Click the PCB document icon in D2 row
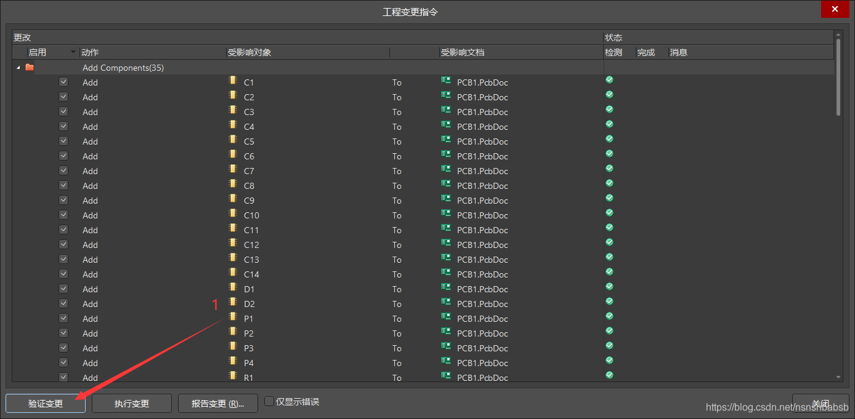This screenshot has height=419, width=855. pos(446,302)
